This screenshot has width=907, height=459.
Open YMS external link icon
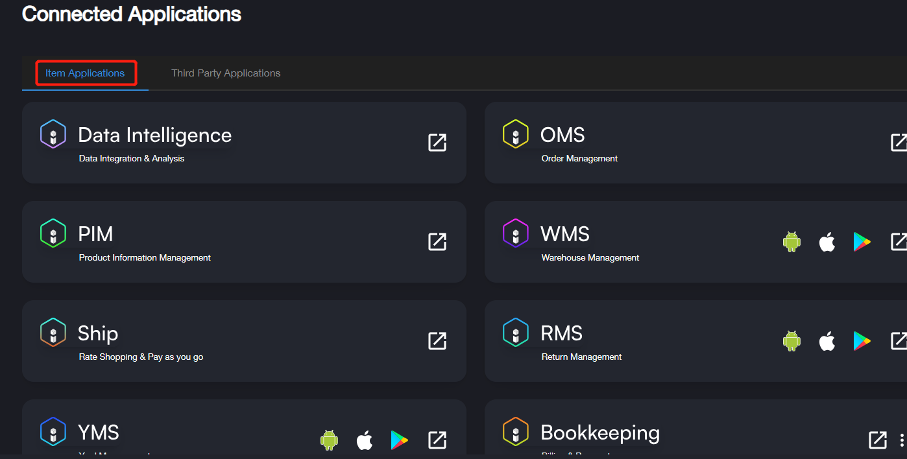[x=437, y=440]
